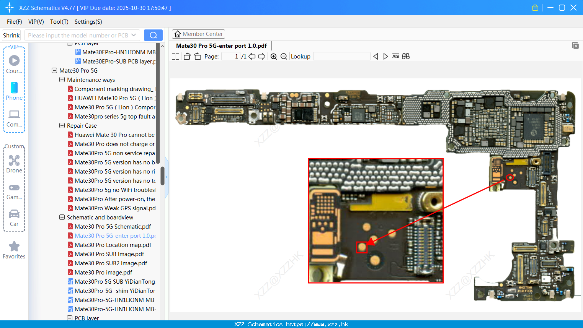Open Mate30 Pro Location map.pdf
This screenshot has width=583, height=328.
point(109,245)
